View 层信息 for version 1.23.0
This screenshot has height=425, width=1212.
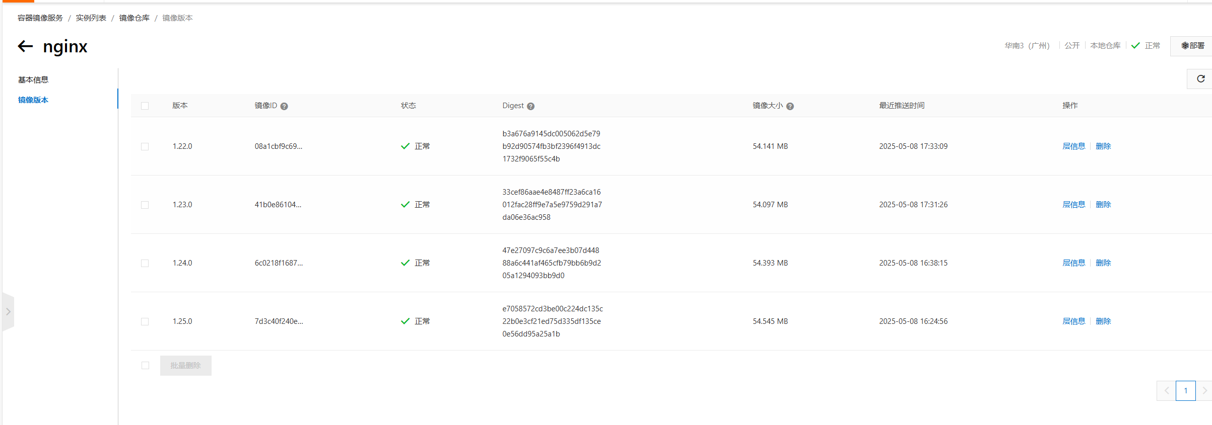[1073, 204]
